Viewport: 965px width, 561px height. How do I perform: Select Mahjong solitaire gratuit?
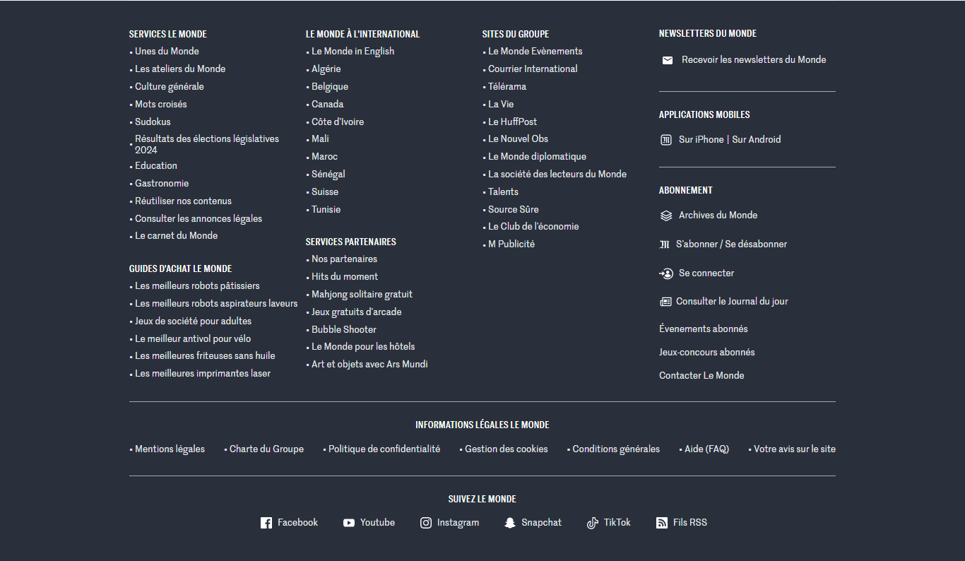[362, 295]
